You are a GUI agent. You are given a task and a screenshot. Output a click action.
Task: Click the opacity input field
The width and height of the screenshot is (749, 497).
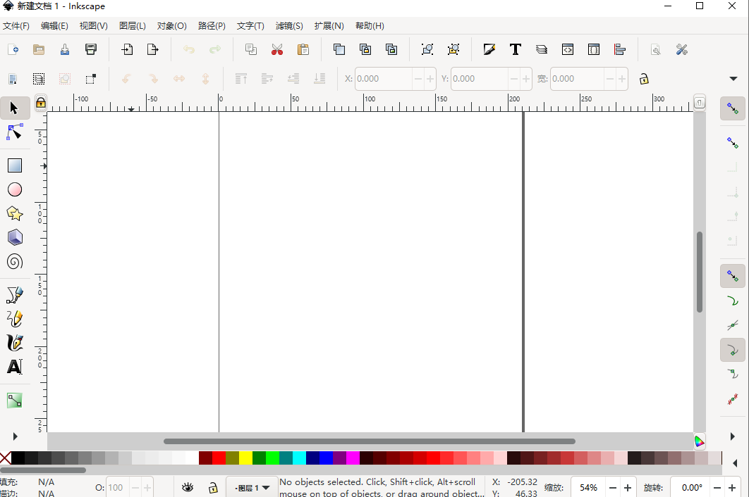[x=116, y=487]
